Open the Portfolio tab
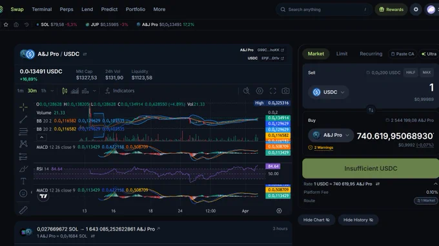439x246 pixels. (x=135, y=10)
